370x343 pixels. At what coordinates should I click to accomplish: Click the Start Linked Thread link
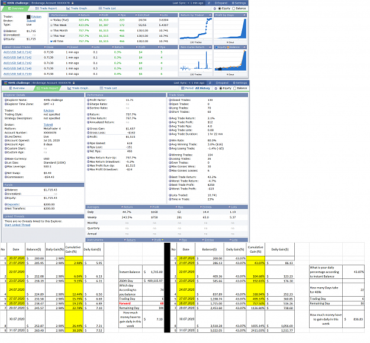click(x=17, y=225)
